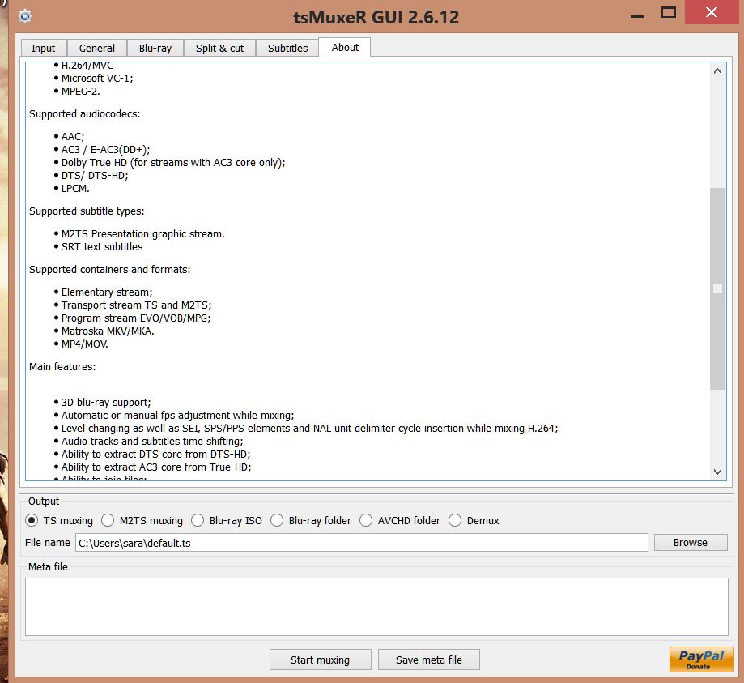Click 'Ability to extract DTS core' line
The image size is (744, 683).
click(155, 454)
